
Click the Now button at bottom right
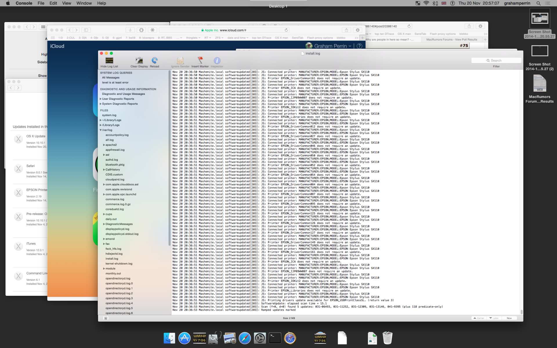pyautogui.click(x=509, y=318)
